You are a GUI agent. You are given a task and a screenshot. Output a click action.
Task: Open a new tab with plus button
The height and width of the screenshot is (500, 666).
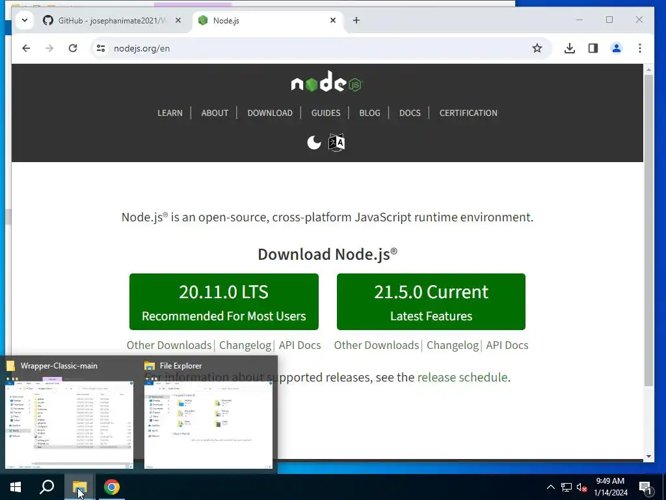(356, 20)
